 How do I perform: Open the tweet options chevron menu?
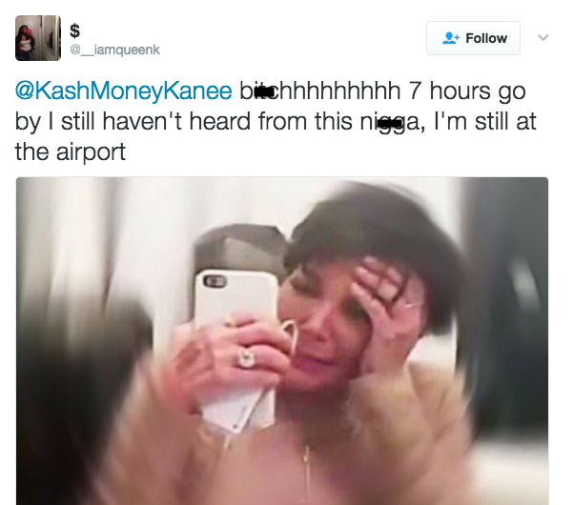click(543, 37)
